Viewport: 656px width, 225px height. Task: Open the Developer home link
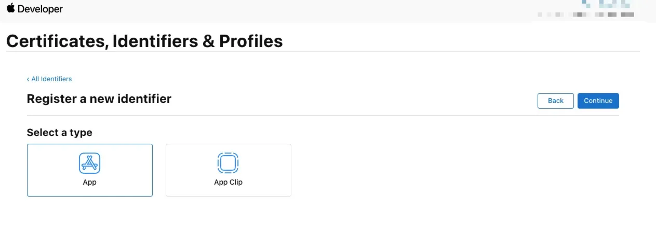pos(40,9)
